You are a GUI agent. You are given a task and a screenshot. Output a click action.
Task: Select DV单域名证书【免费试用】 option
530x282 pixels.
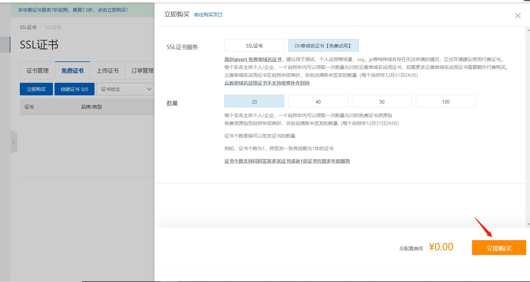(x=323, y=46)
